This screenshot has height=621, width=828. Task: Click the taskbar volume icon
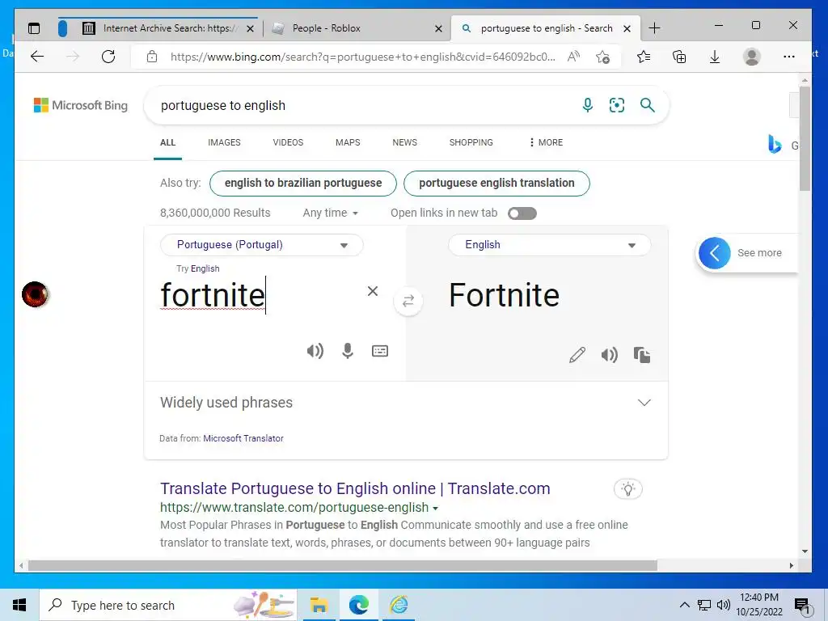[724, 605]
